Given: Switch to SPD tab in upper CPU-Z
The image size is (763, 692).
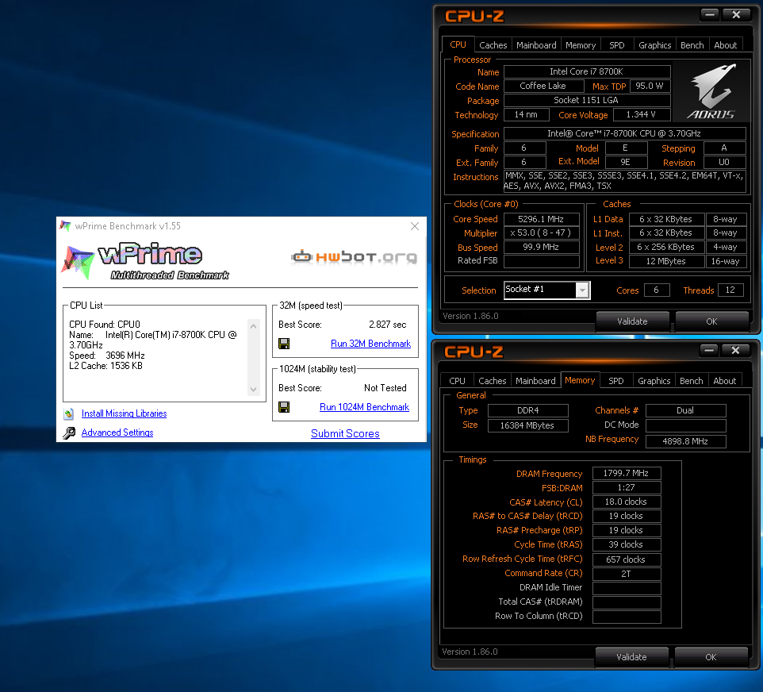Looking at the screenshot, I should click(617, 45).
